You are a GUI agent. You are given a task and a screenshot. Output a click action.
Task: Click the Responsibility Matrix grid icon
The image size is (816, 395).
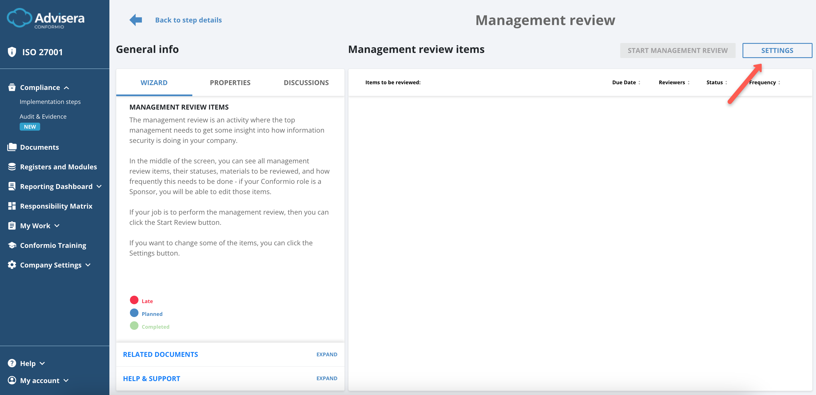12,206
